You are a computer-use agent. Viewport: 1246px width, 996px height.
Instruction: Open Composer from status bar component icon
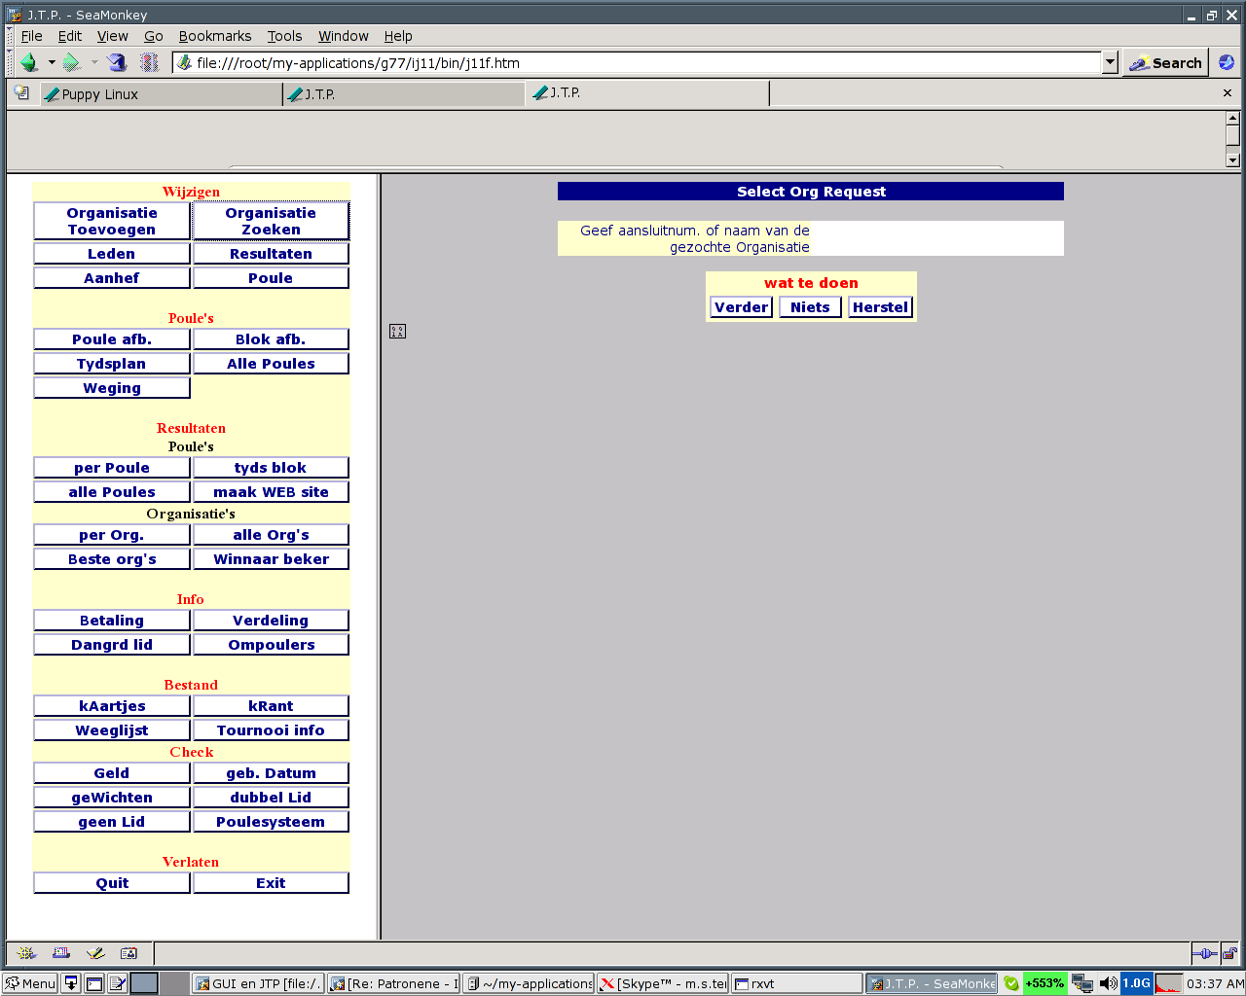click(95, 953)
